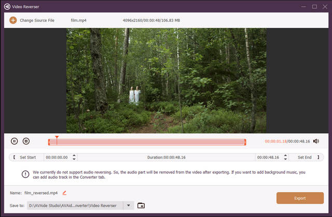
Task: Expand the Save to path dropdown
Action: pyautogui.click(x=129, y=206)
